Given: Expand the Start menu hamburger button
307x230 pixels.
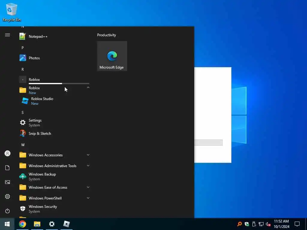Looking at the screenshot, I should coord(7,35).
